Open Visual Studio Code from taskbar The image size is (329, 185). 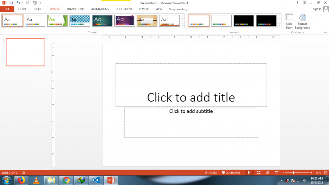(96, 180)
